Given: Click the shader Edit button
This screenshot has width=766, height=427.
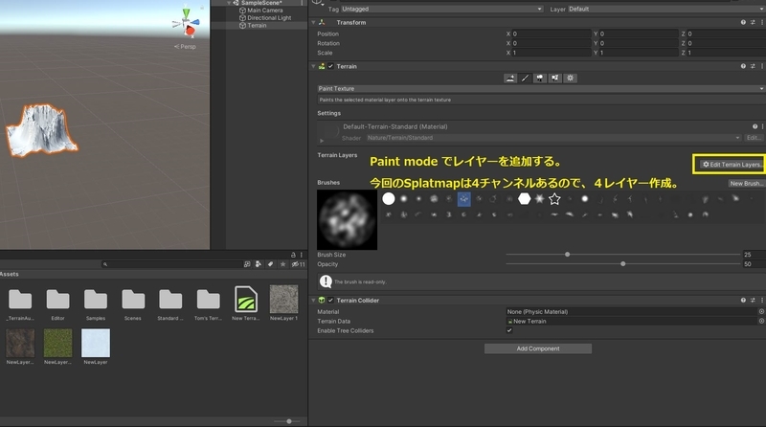Looking at the screenshot, I should pyautogui.click(x=754, y=138).
